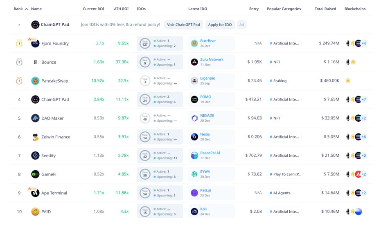Click the Fjord Foundry logo icon
The image size is (381, 225).
click(x=35, y=43)
